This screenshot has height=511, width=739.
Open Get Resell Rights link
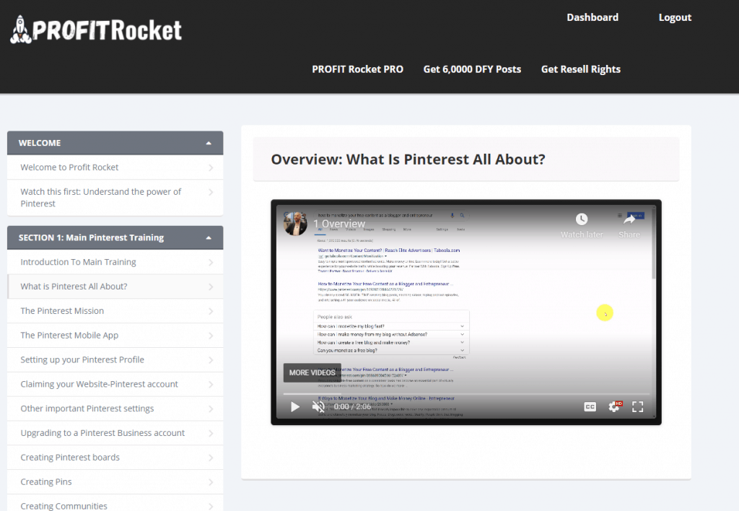580,69
